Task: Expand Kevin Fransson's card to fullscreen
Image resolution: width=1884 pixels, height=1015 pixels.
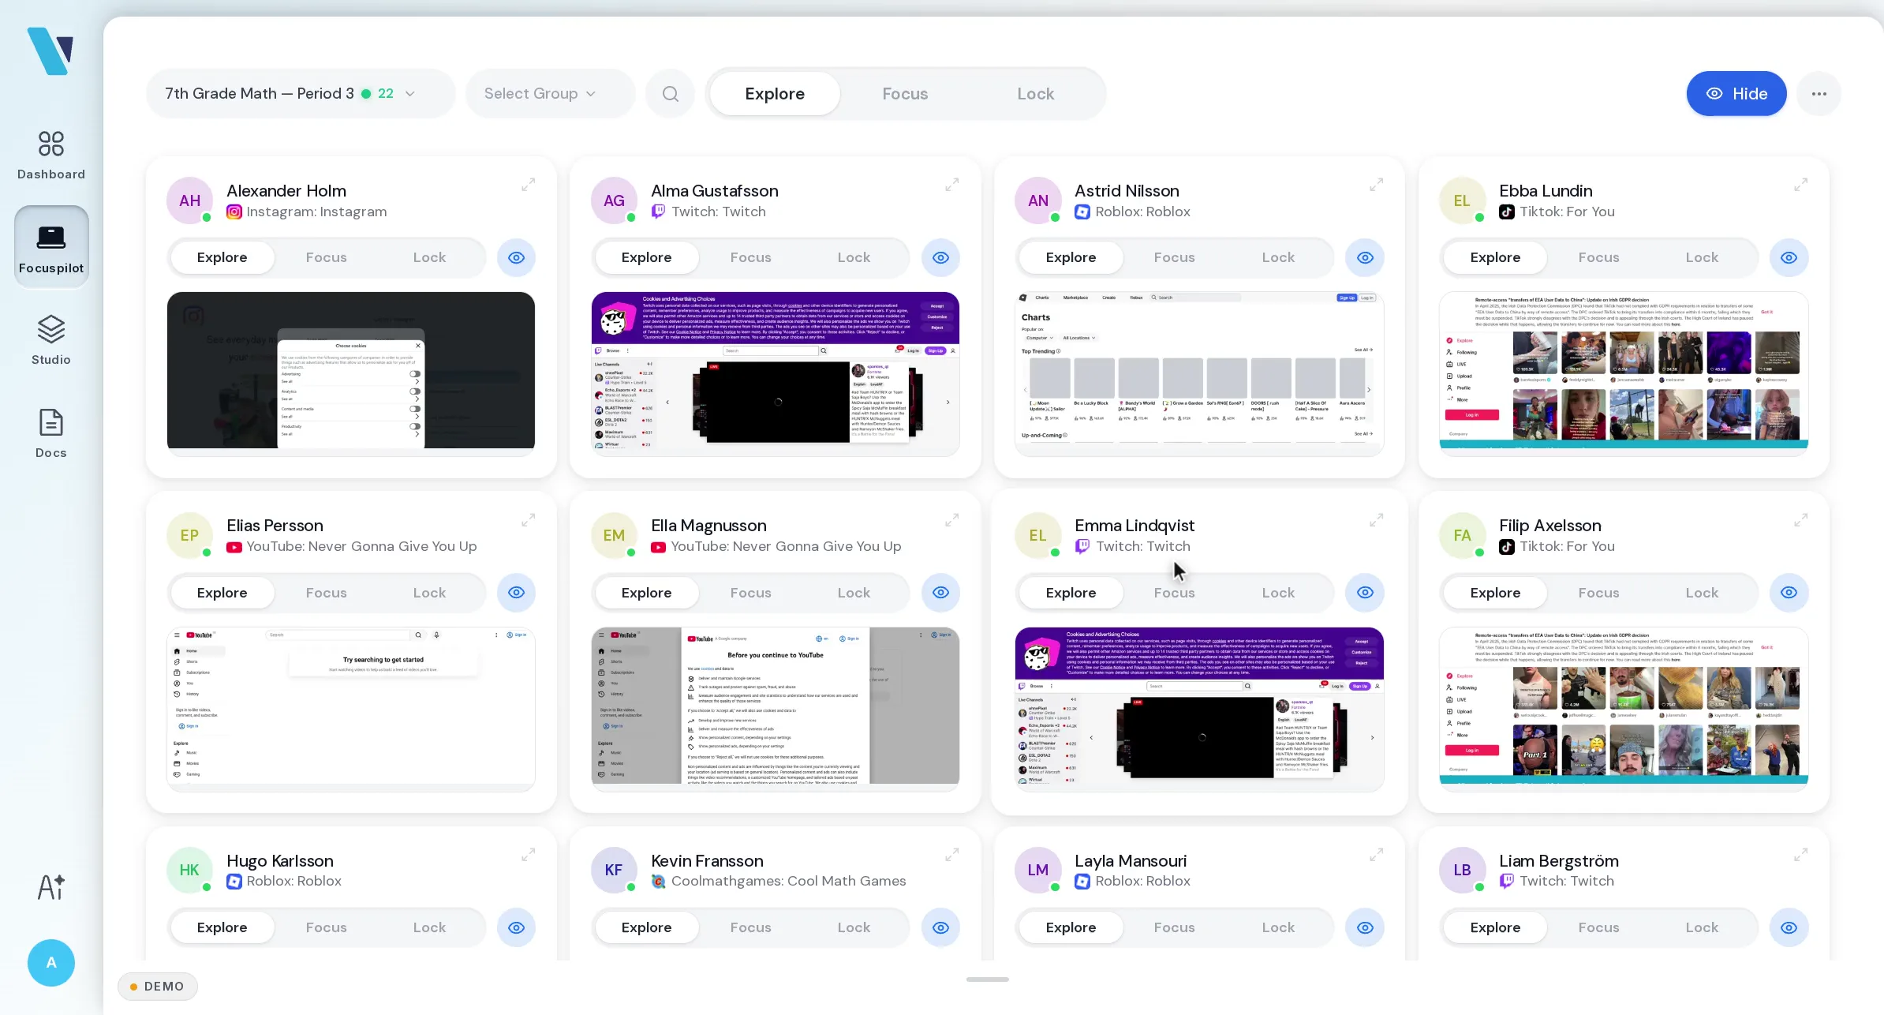Action: (952, 855)
